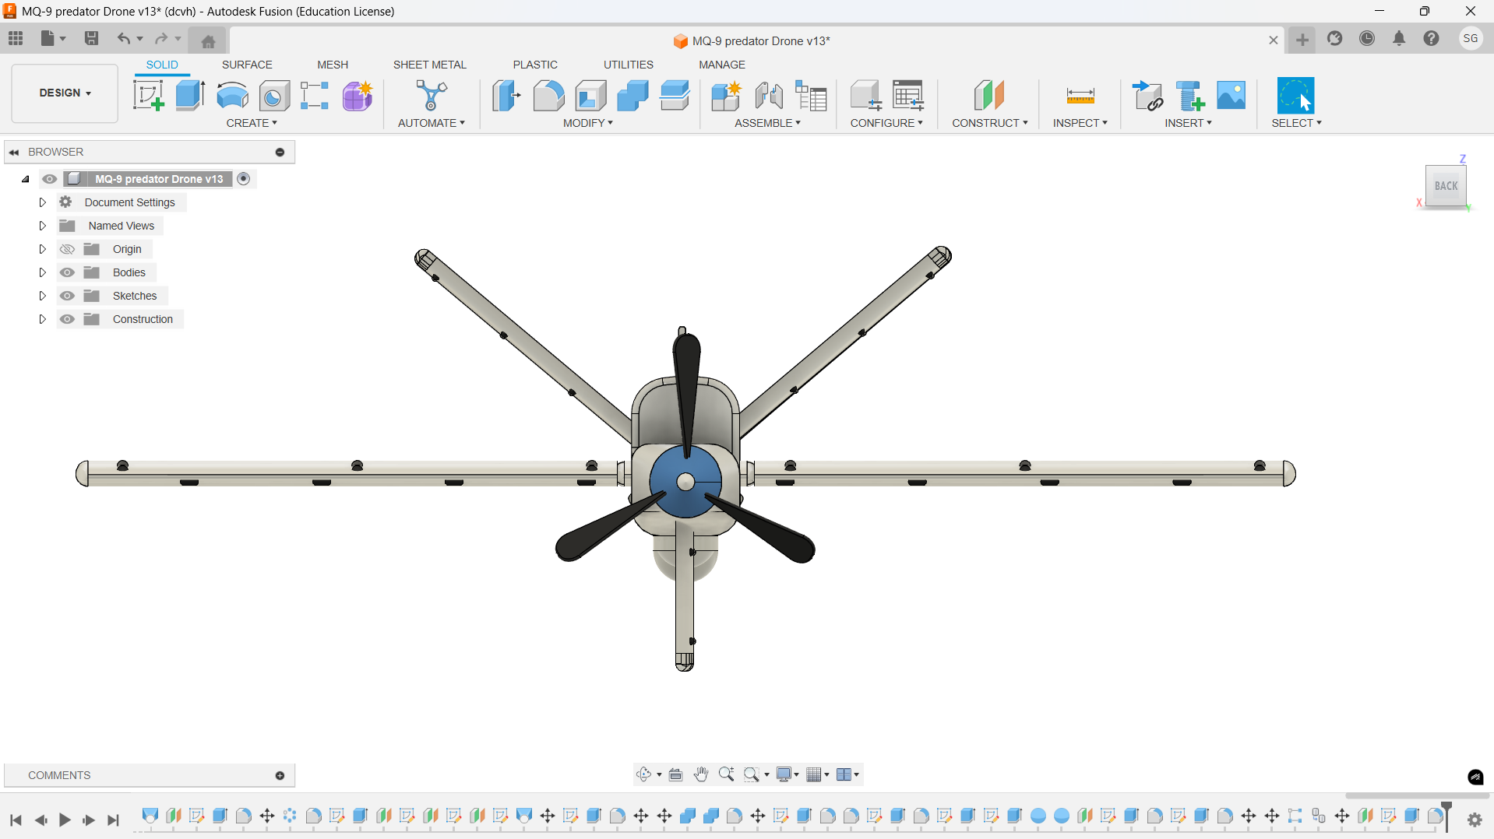
Task: Select the Construct plane tool
Action: [x=989, y=96]
